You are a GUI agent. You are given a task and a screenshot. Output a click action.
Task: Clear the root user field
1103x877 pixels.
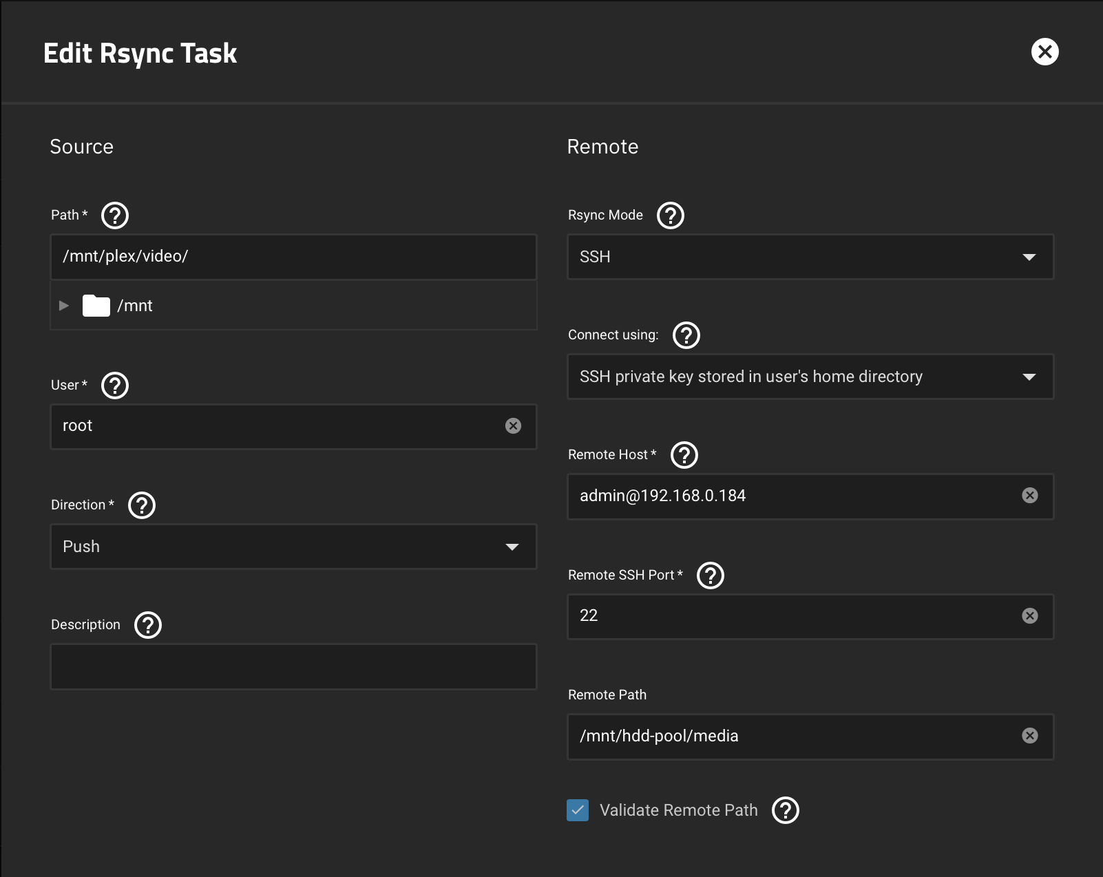(513, 426)
